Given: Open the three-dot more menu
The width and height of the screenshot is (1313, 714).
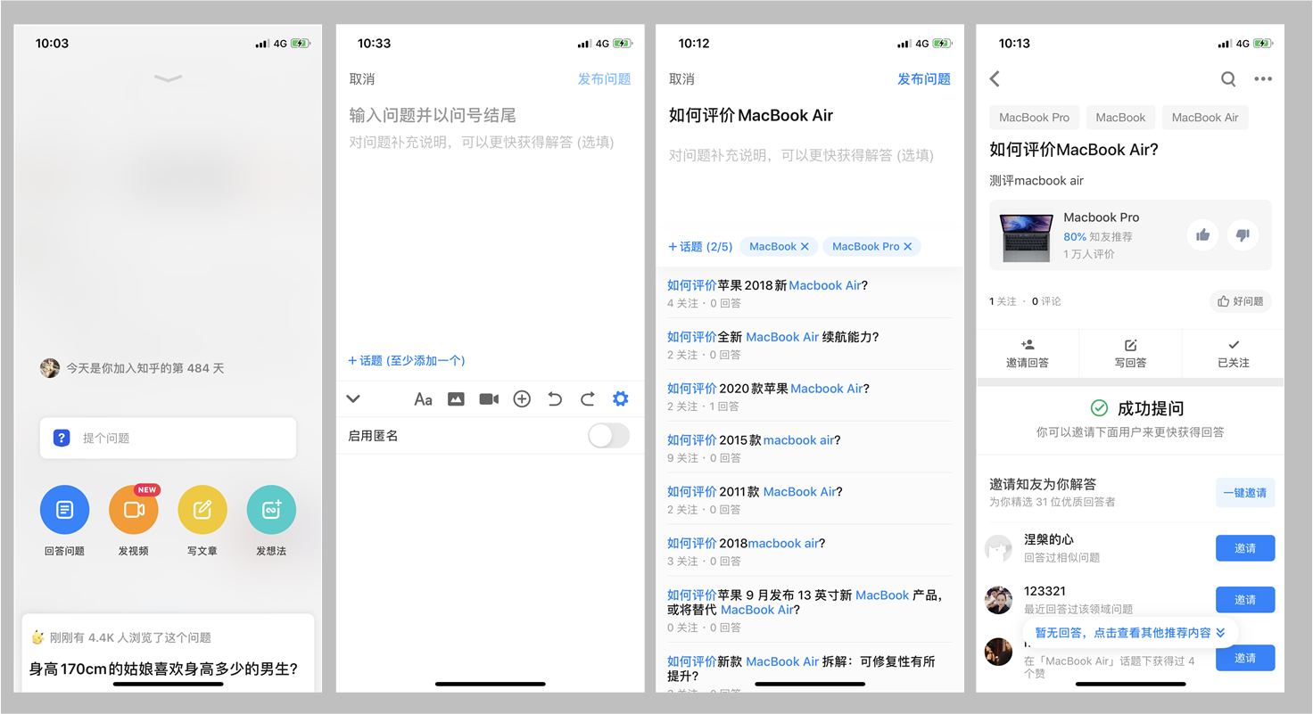Looking at the screenshot, I should pos(1263,79).
